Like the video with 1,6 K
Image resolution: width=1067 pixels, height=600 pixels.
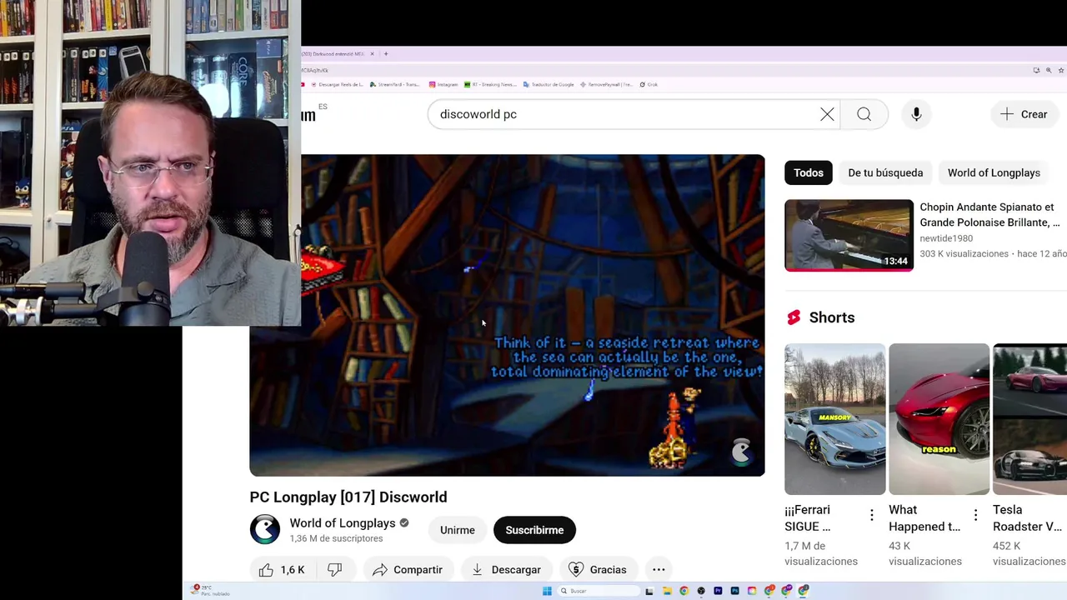pos(282,570)
